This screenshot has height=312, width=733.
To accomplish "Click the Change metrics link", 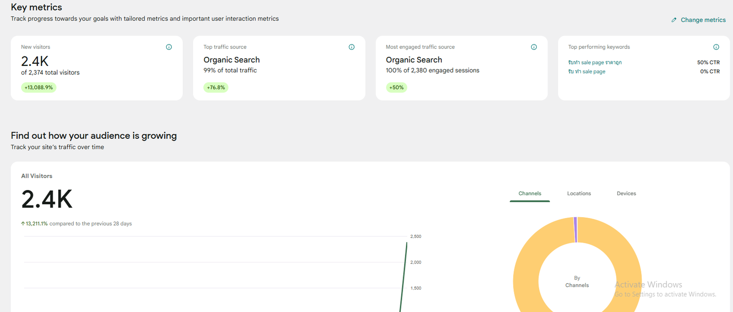I will click(x=699, y=20).
